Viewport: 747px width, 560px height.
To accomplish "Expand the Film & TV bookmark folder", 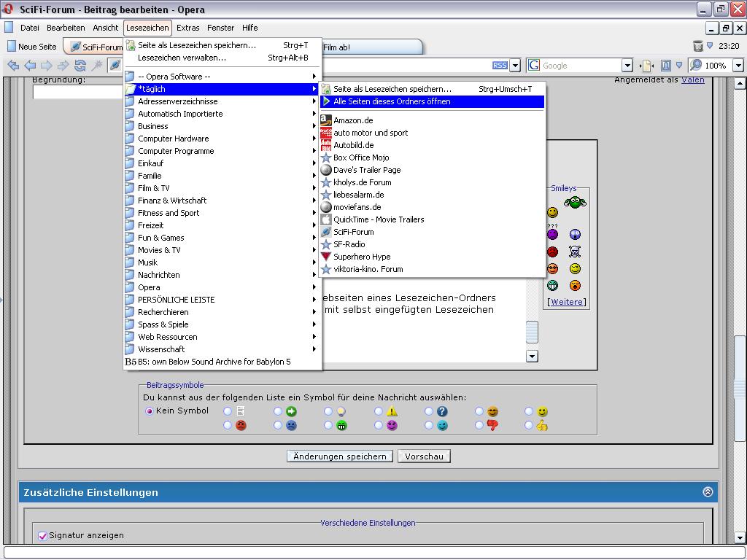I will pyautogui.click(x=153, y=188).
